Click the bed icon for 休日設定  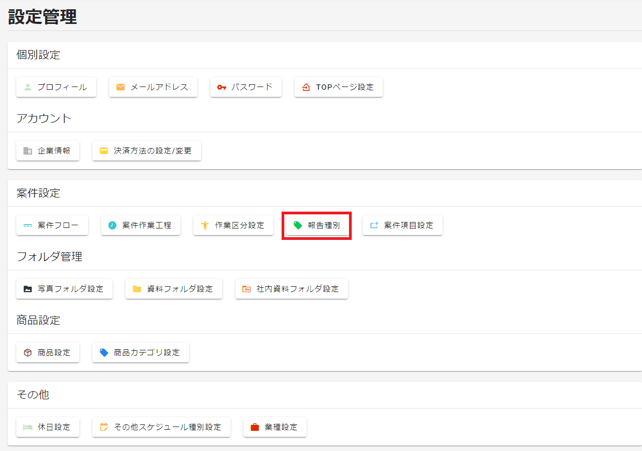pos(28,427)
